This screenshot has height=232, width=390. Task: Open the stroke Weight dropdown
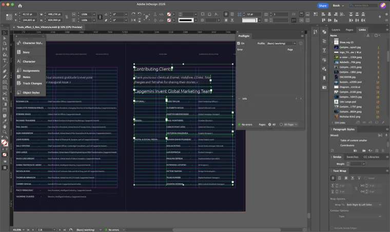click(364, 164)
